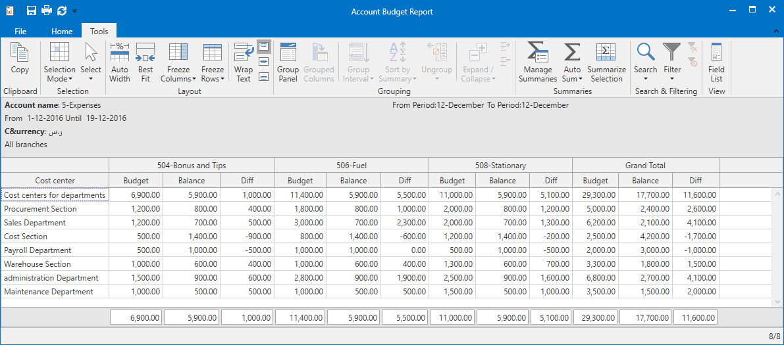Toggle top vertical alignment button
The width and height of the screenshot is (784, 345).
coord(263,47)
